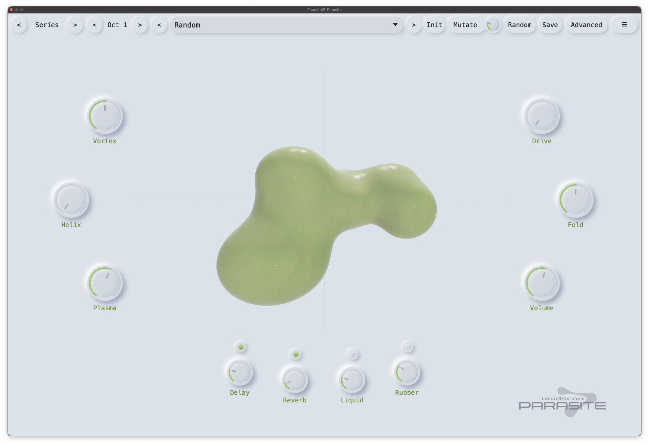Open the Advanced view

pos(586,25)
